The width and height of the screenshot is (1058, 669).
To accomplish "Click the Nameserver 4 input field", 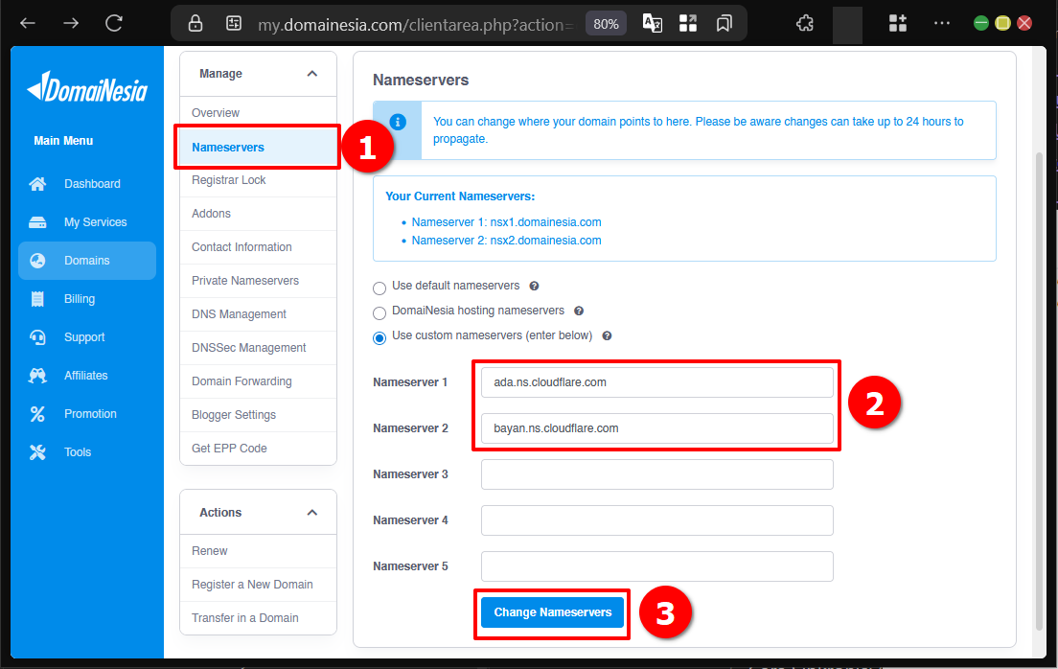I will tap(656, 520).
